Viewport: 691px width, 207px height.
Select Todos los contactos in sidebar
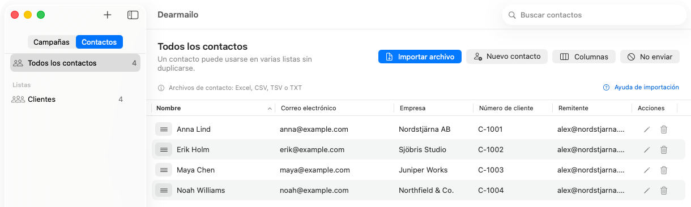pos(75,63)
